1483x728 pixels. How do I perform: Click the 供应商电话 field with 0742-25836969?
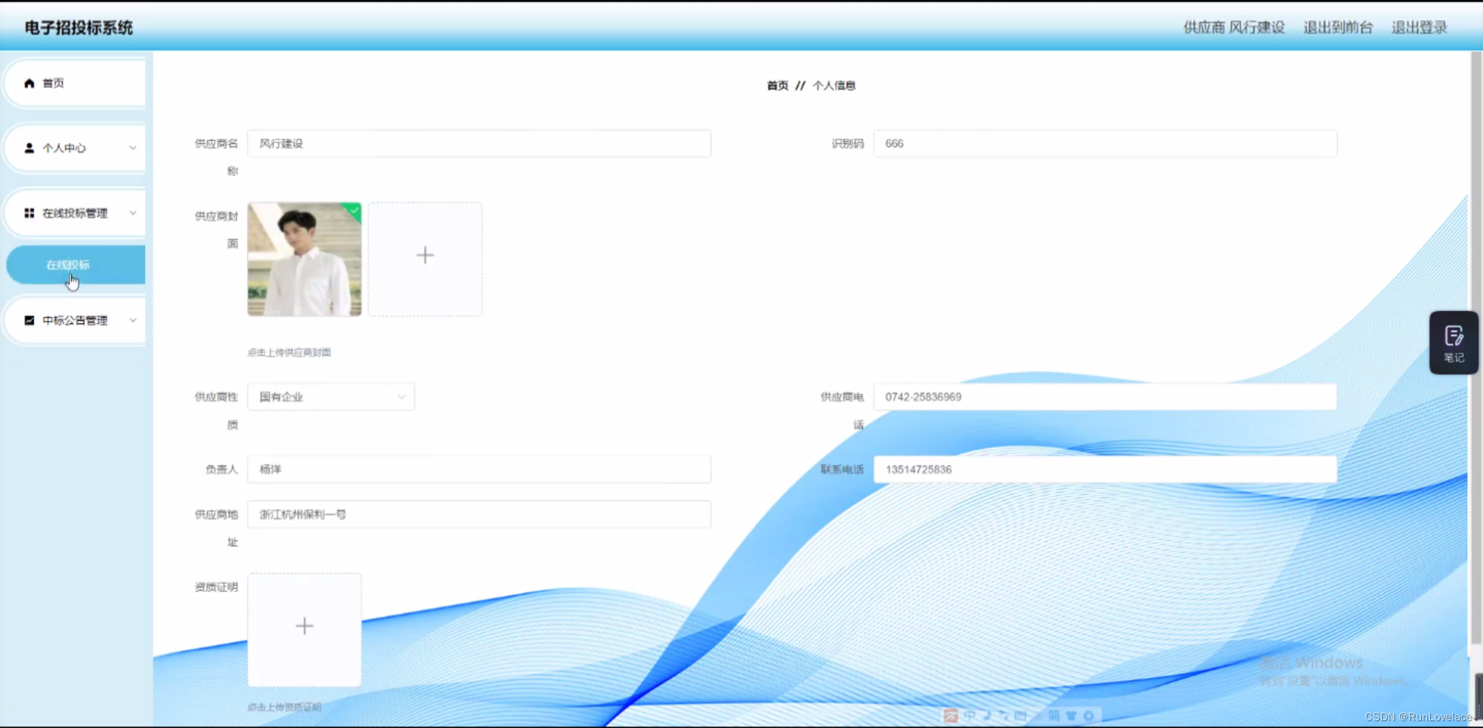click(x=1105, y=397)
